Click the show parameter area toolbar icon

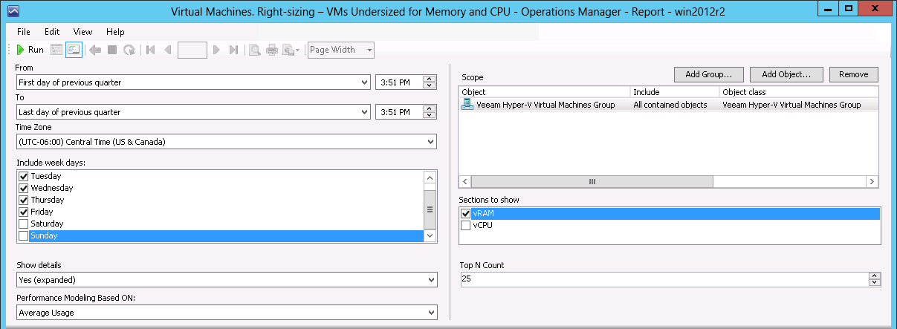coord(74,50)
